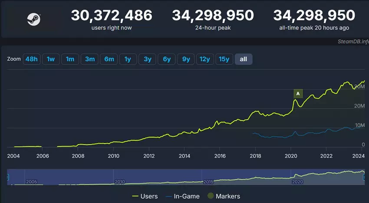Select the 1w zoom button
Viewport: 369px width, 203px height.
click(51, 59)
